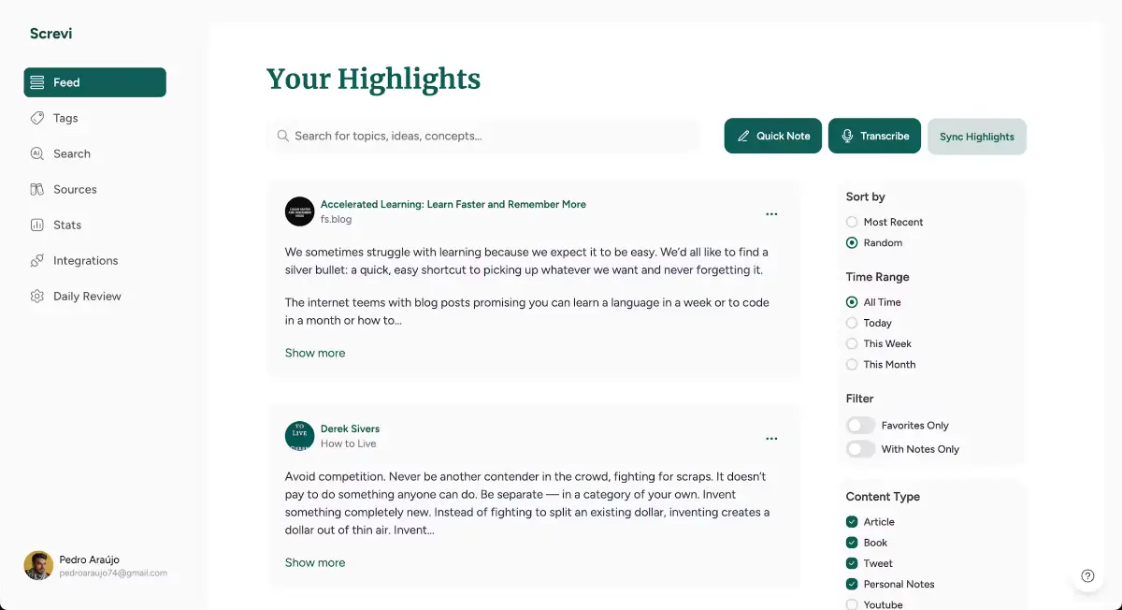Enable the With Notes Only switch

pos(860,449)
